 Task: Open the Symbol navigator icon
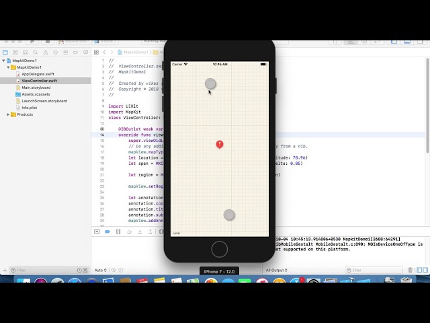pos(26,52)
